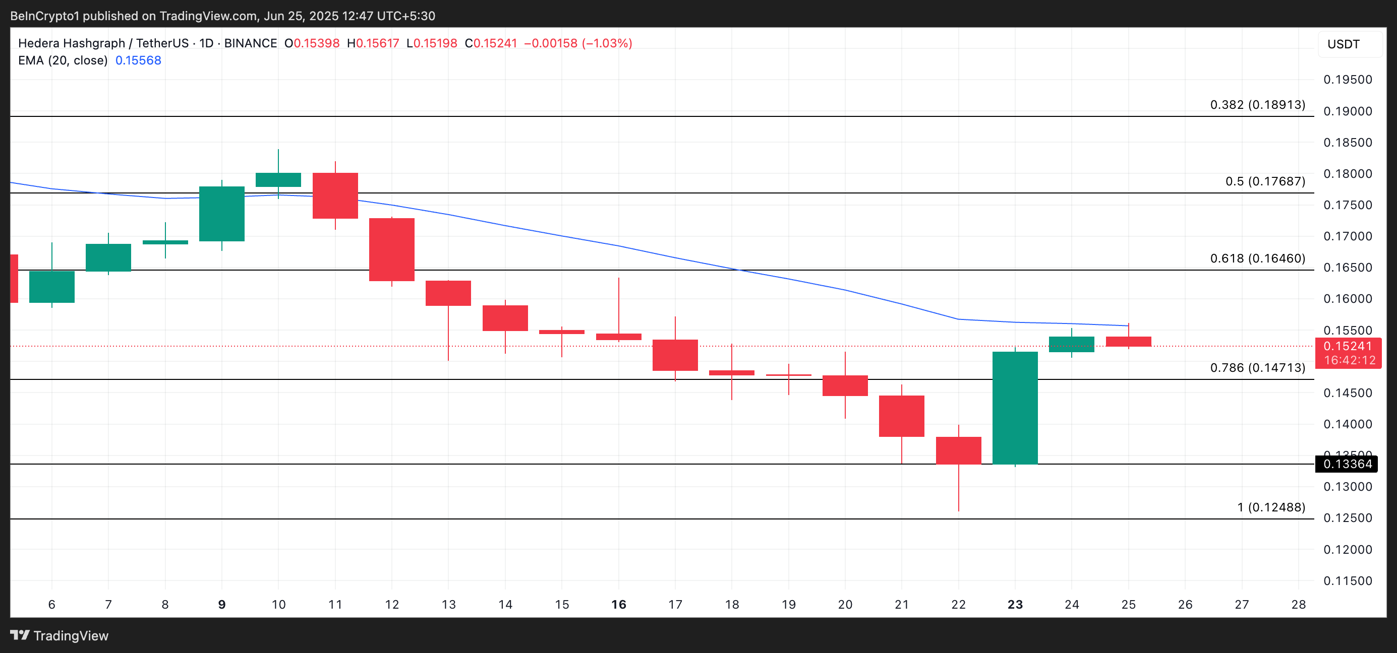This screenshot has height=653, width=1397.
Task: Click the green candle body on 9
Action: click(x=222, y=214)
